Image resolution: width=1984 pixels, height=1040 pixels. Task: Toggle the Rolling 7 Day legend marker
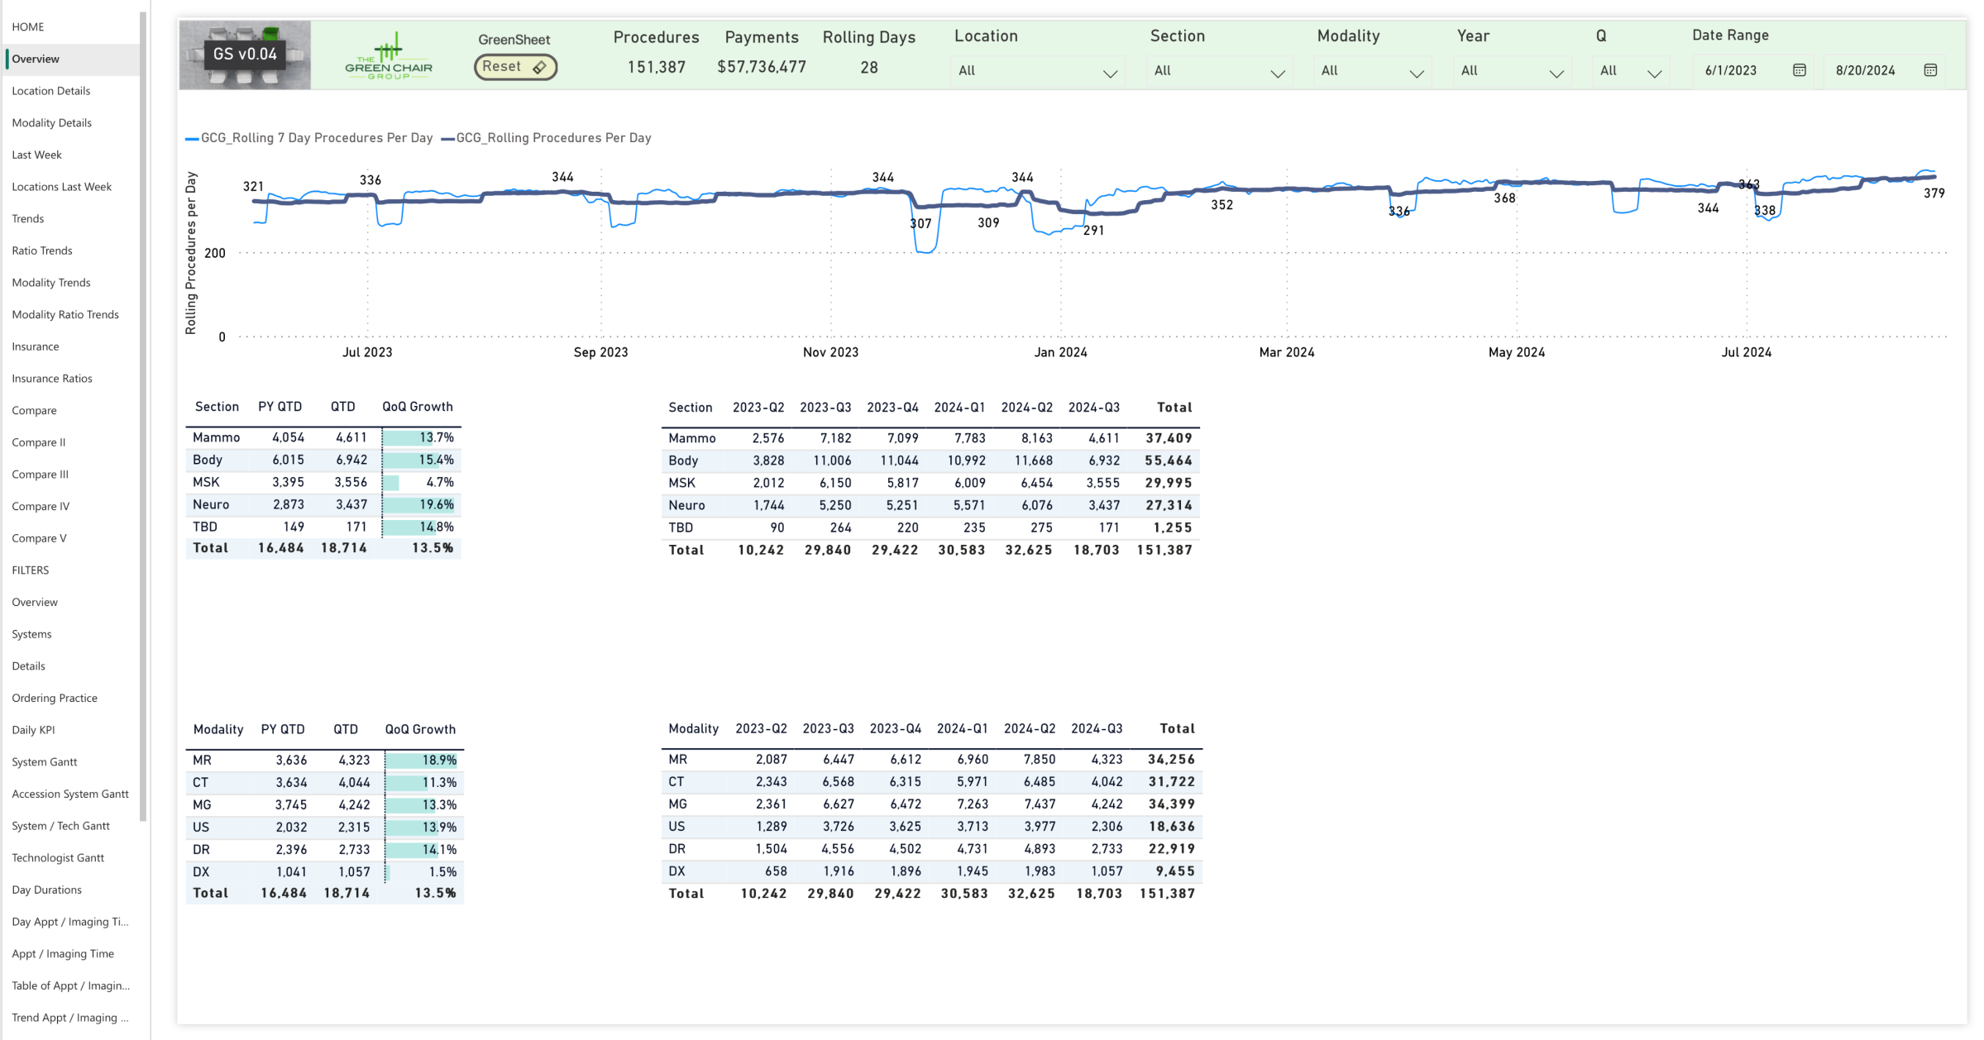pos(192,139)
